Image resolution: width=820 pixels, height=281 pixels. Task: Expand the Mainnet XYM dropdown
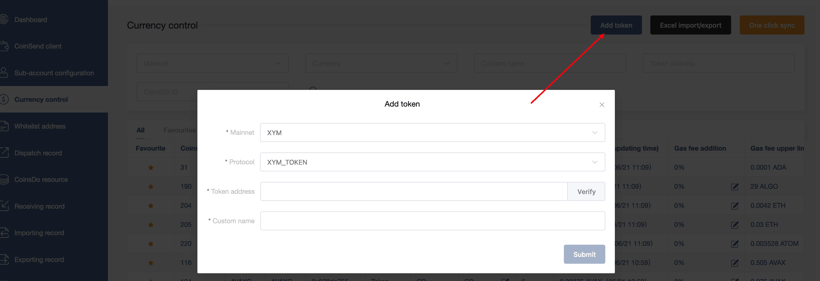click(x=432, y=132)
